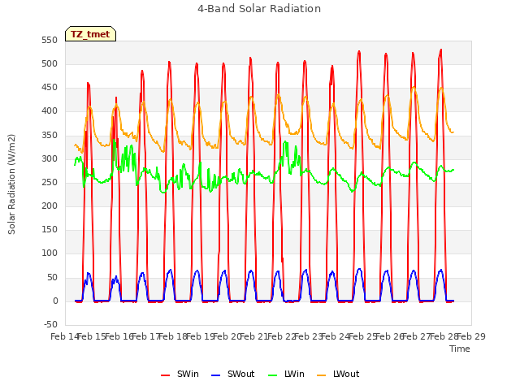Image resolution: width=520 pixels, height=390 pixels.
Task: Click the red SWin legend swatch
Action: click(165, 375)
